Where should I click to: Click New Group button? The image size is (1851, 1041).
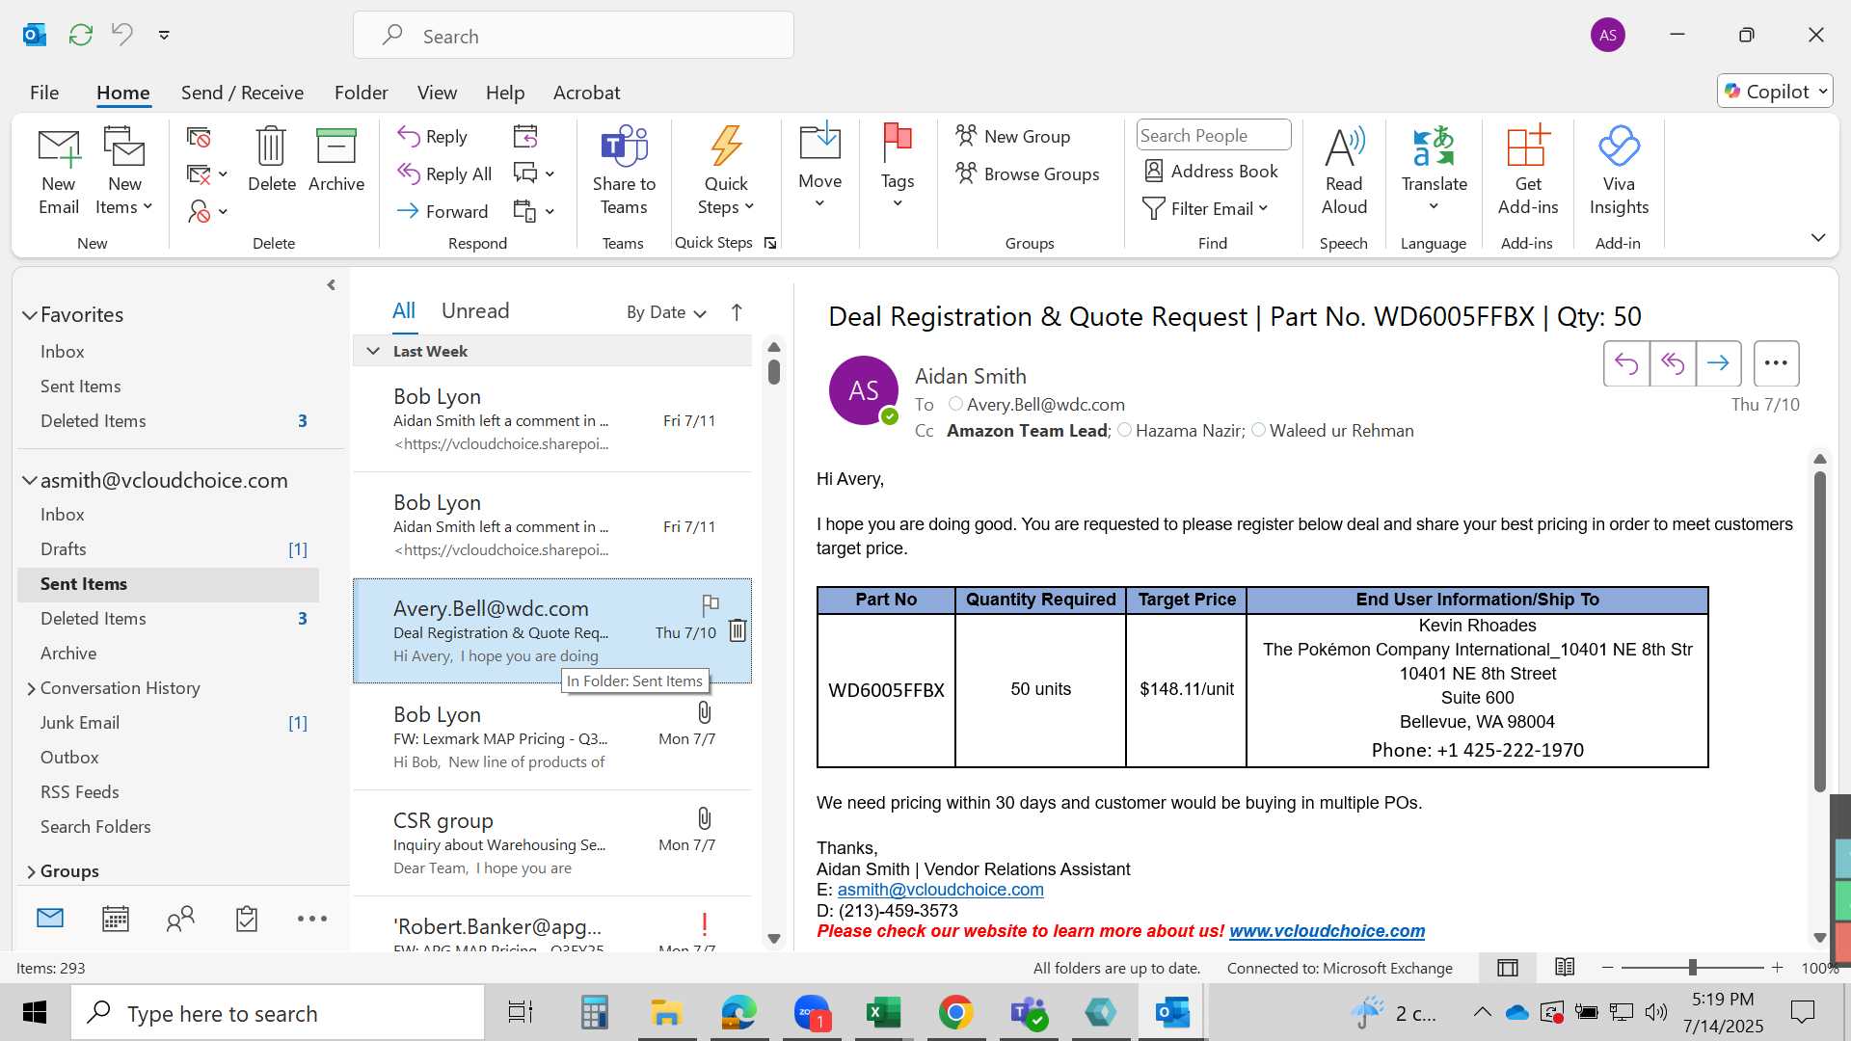click(x=1012, y=136)
